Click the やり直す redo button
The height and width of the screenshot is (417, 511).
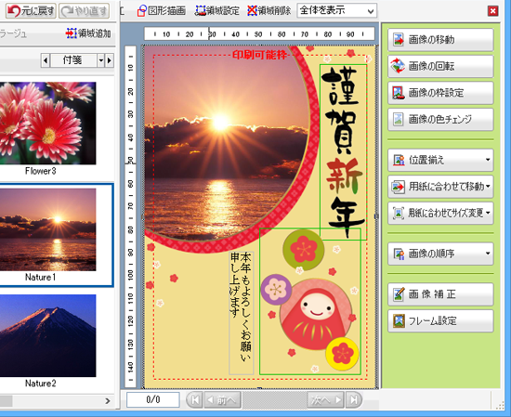click(84, 11)
